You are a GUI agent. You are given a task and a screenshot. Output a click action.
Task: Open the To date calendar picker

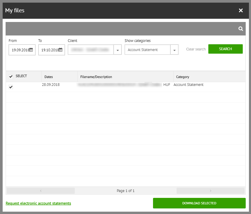(61, 50)
